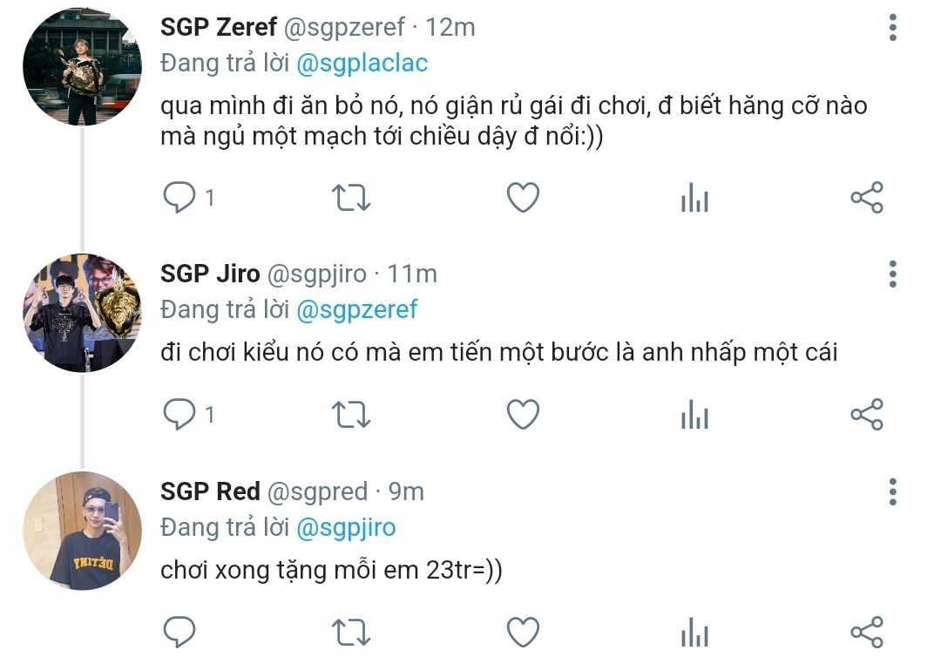Like SGP Red's tweet

pyautogui.click(x=523, y=633)
